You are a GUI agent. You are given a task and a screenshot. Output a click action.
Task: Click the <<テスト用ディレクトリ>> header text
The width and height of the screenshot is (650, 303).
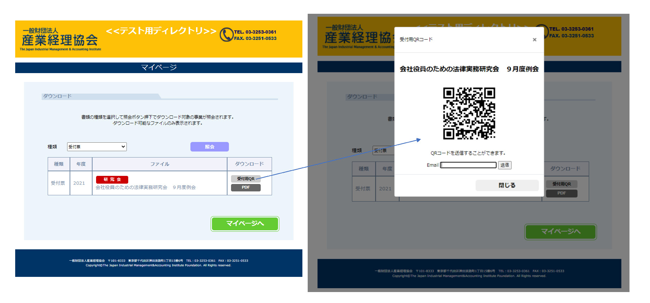point(161,31)
